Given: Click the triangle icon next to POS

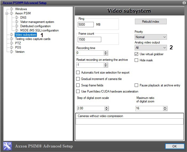Looking at the screenshot, I should tap(12, 47).
